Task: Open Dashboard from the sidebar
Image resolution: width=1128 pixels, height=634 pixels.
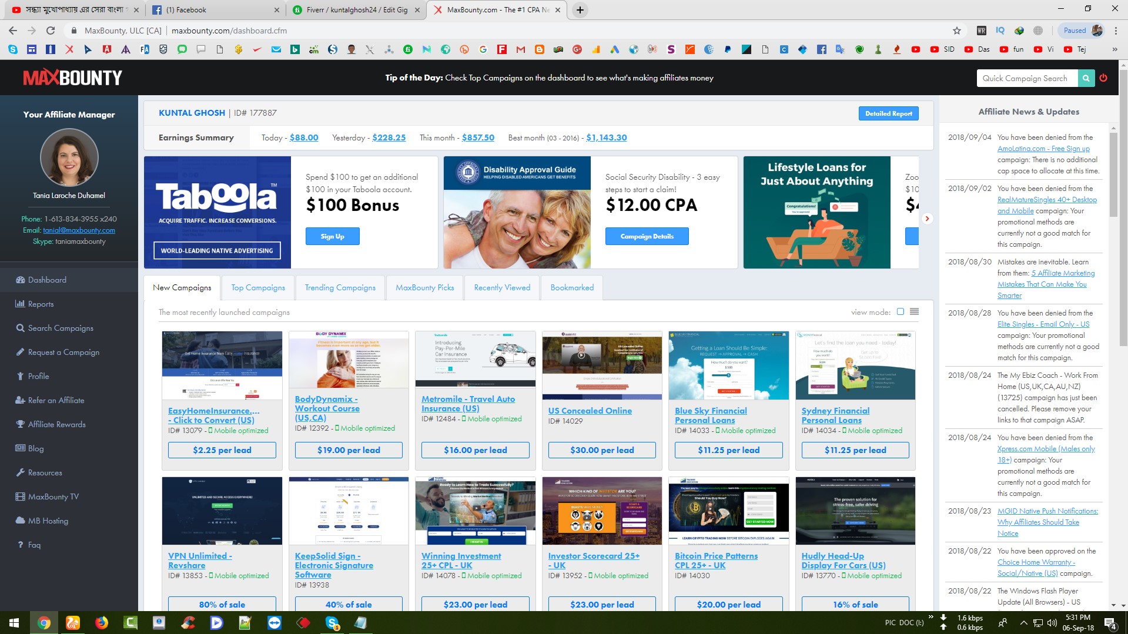Action: (46, 280)
